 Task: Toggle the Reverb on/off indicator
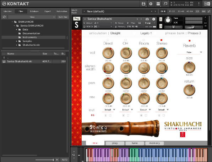(190, 41)
